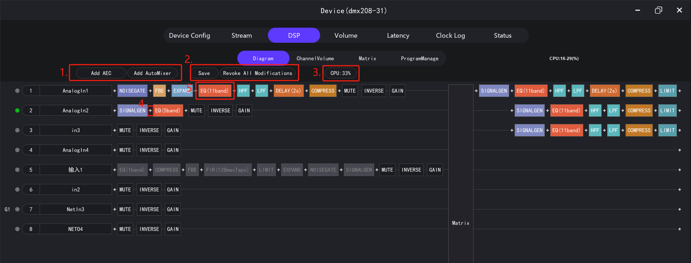Screen dimensions: 691x263
Task: Click the plus icon beside NETO4 name
Action: [x=115, y=229]
